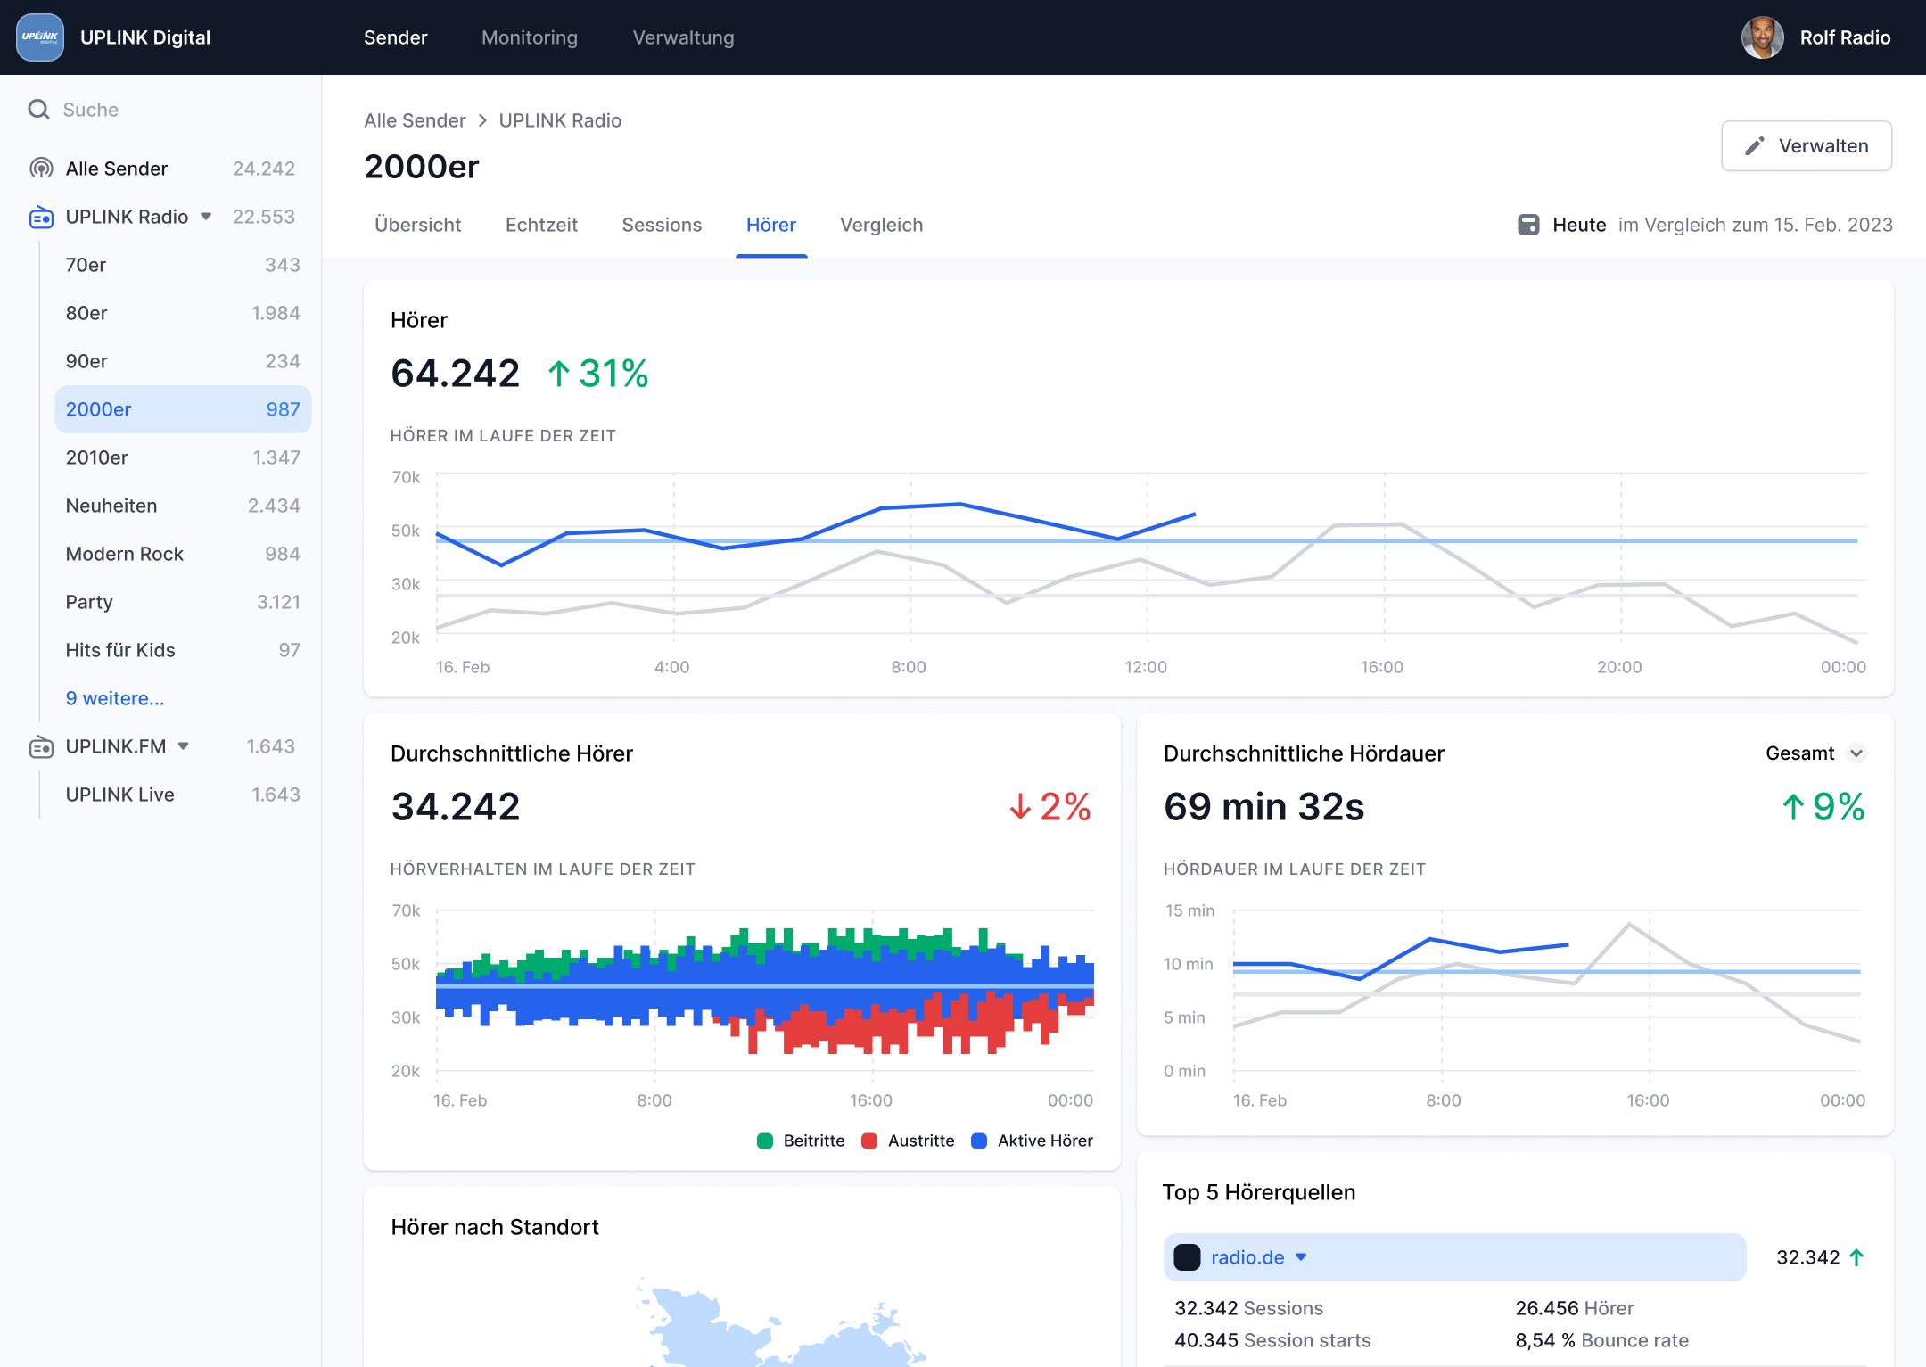Open the Monitoring menu
Screen dimensions: 1926x1367
point(530,37)
